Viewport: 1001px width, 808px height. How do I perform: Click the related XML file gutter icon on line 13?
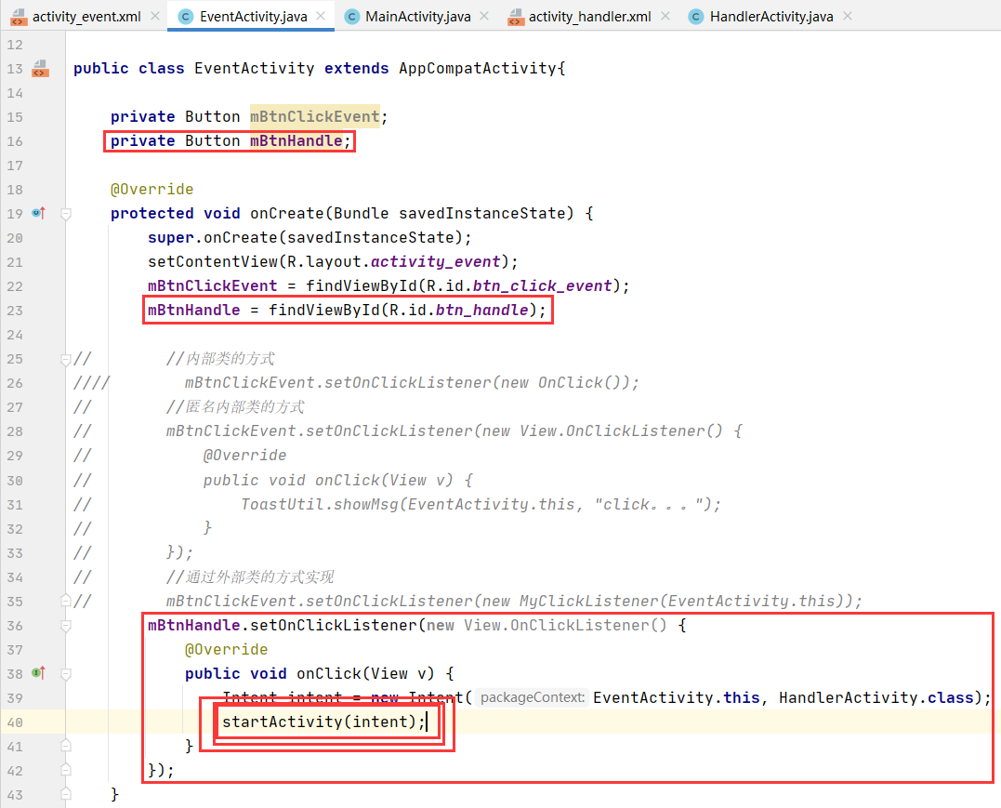coord(40,69)
